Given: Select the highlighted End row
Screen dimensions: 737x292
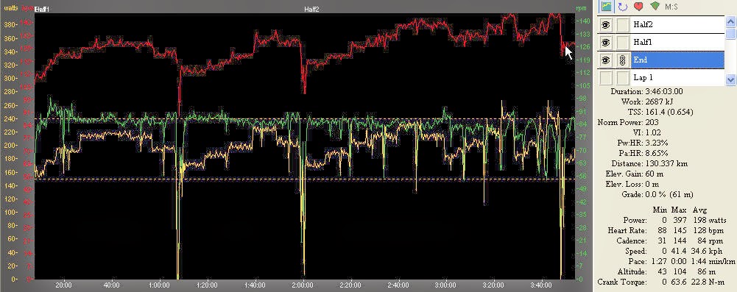Looking at the screenshot, I should (x=677, y=60).
